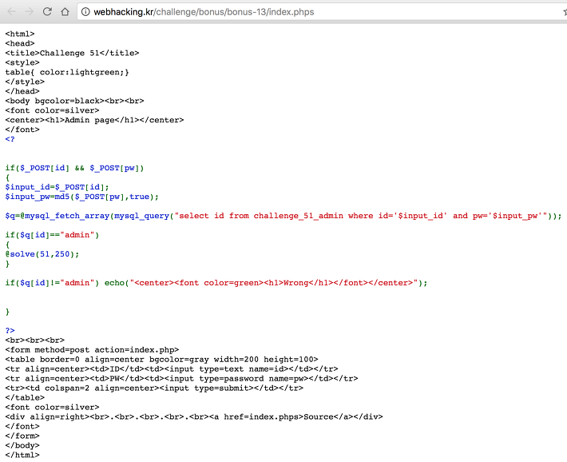Select the blue '?>' PHP closing tag

coord(10,331)
